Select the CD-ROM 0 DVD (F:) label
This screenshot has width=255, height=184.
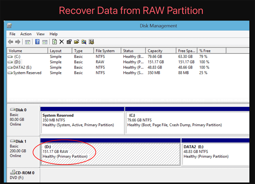coord(23,175)
